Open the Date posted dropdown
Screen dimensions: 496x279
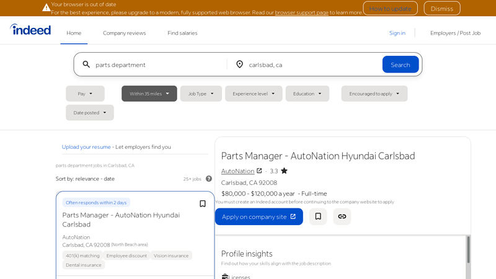(x=90, y=113)
